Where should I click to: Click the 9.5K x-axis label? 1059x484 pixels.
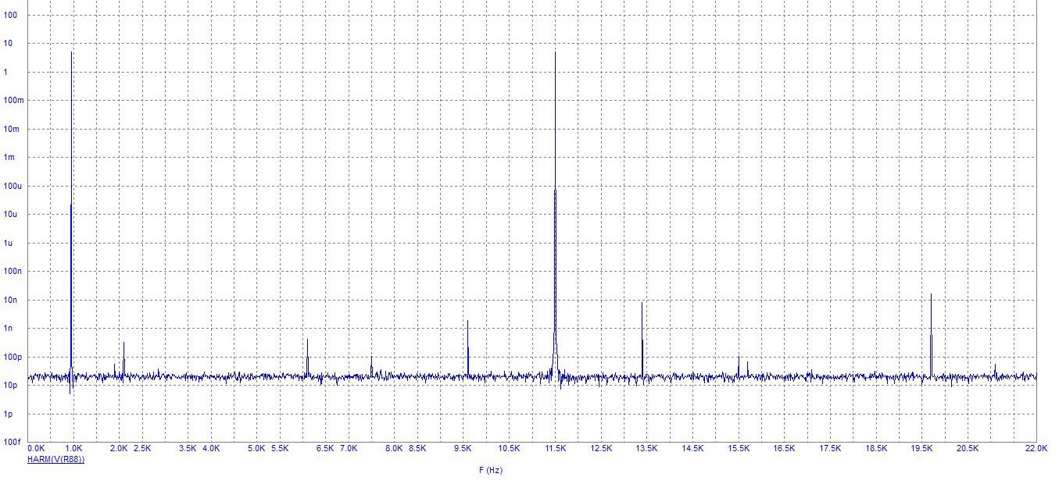[463, 449]
